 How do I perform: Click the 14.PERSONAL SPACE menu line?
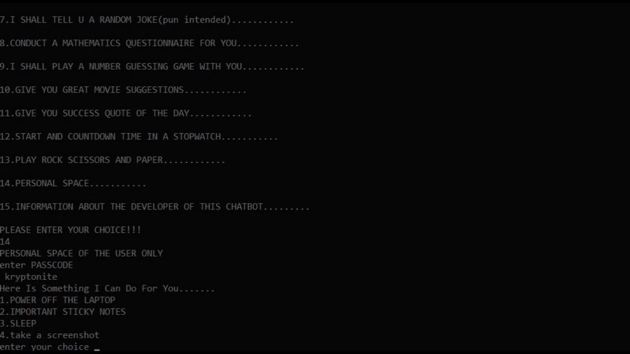click(x=73, y=183)
